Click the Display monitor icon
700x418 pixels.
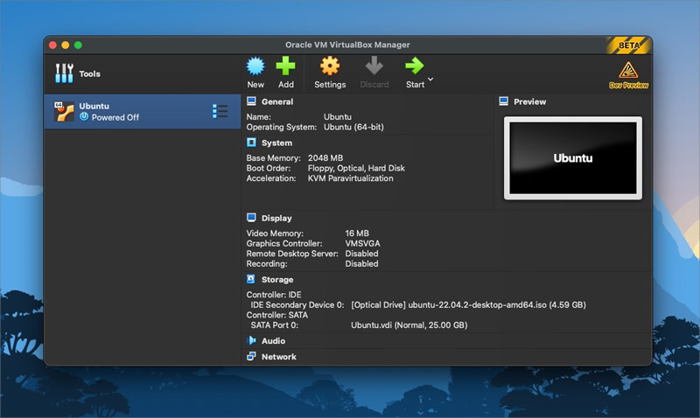251,218
